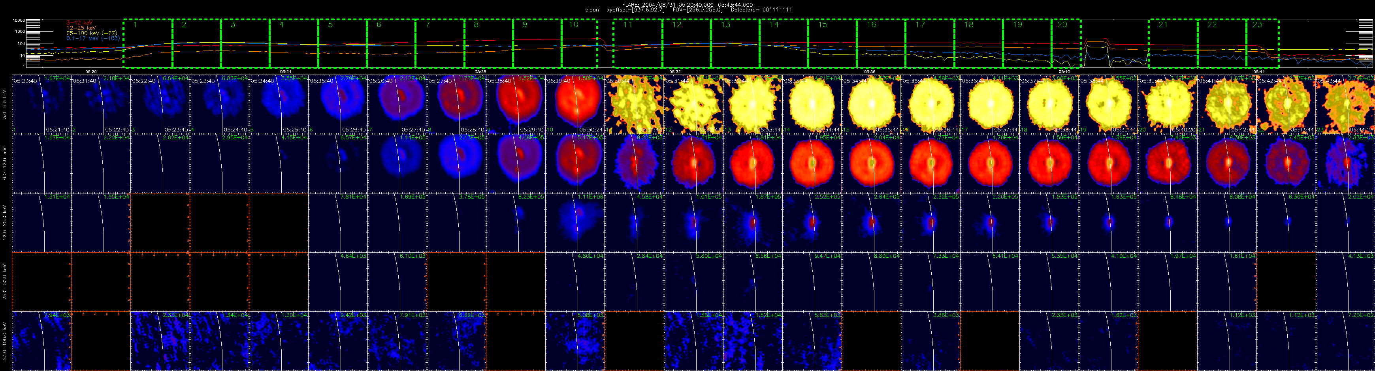The width and height of the screenshot is (1375, 371).
Task: Click the FLARE 2004/08/31 title text
Action: pyautogui.click(x=687, y=5)
